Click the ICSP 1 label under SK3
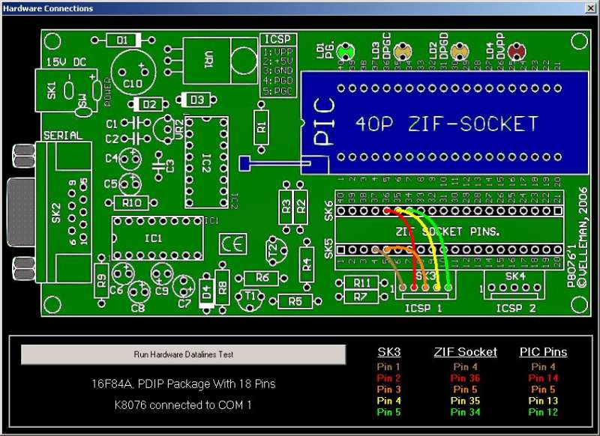600x436 pixels. coord(424,308)
